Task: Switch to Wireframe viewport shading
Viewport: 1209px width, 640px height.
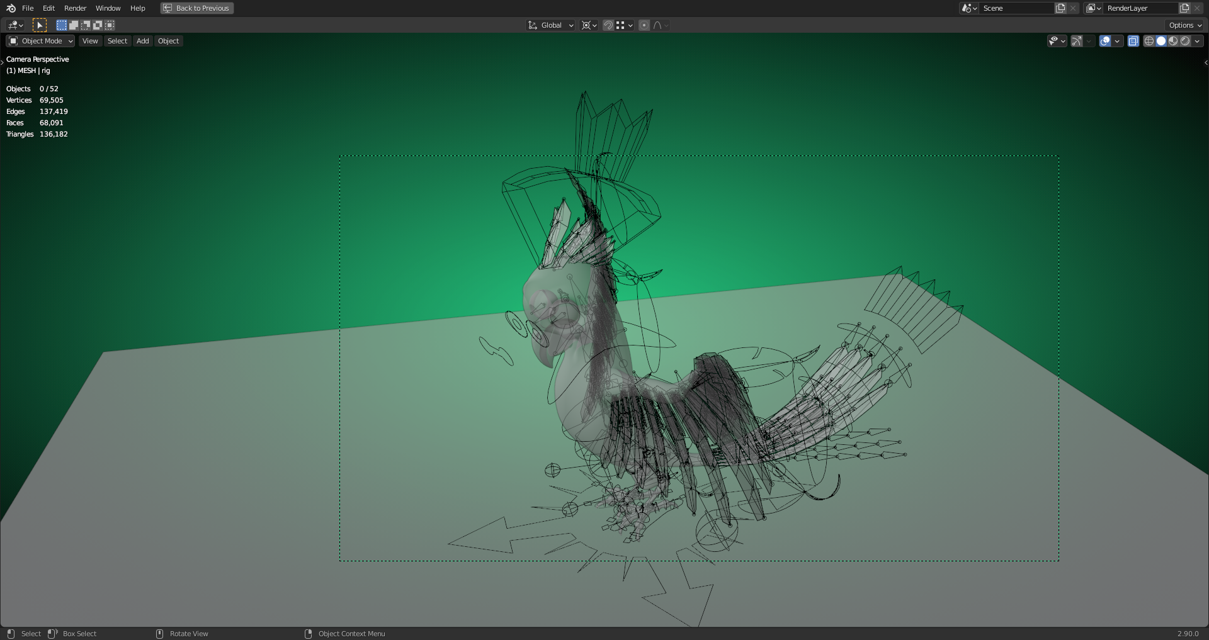Action: (x=1148, y=41)
